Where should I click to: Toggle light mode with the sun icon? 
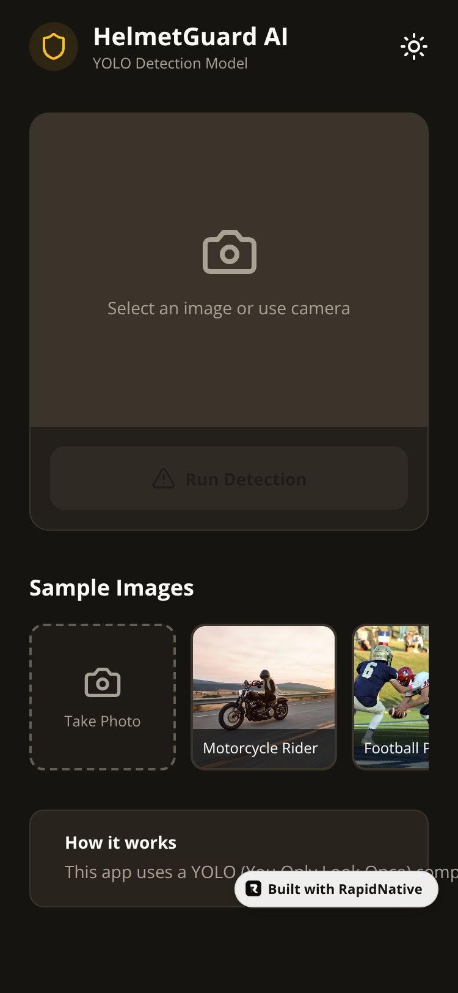coord(414,46)
